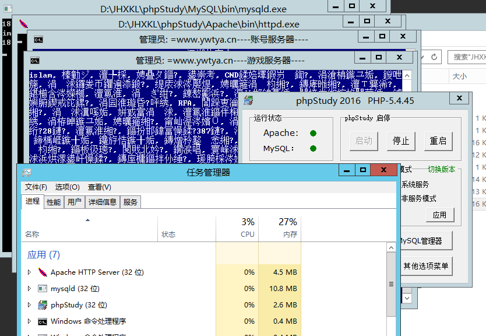Switch to the 服务 tab
Image resolution: width=486 pixels, height=336 pixels.
(x=130, y=202)
